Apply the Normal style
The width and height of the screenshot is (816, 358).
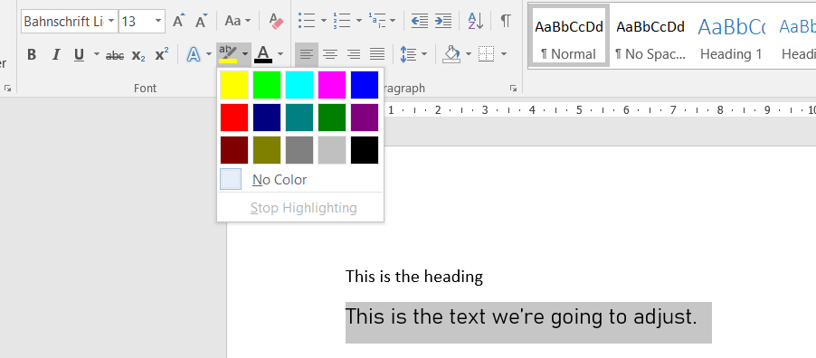coord(568,35)
